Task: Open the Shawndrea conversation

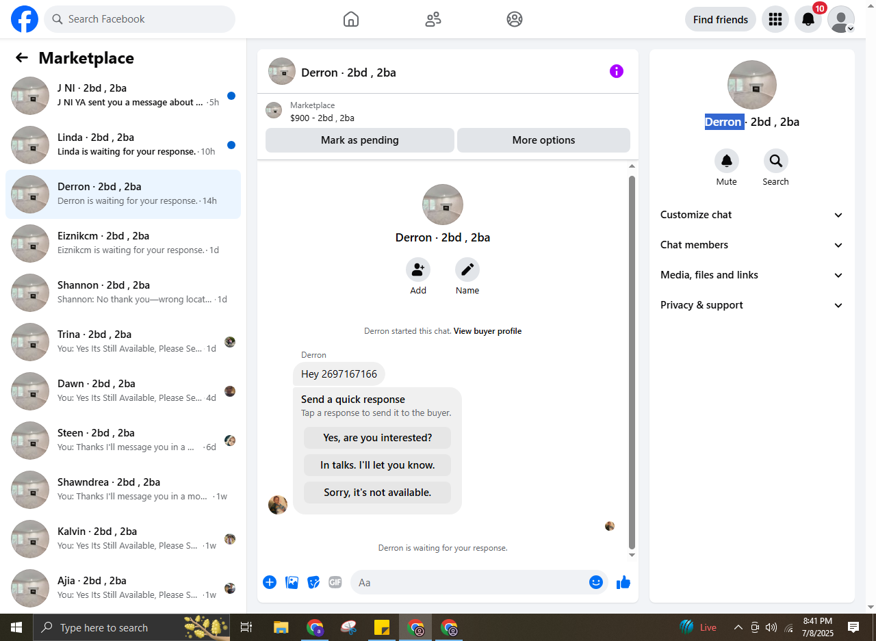Action: click(x=123, y=490)
